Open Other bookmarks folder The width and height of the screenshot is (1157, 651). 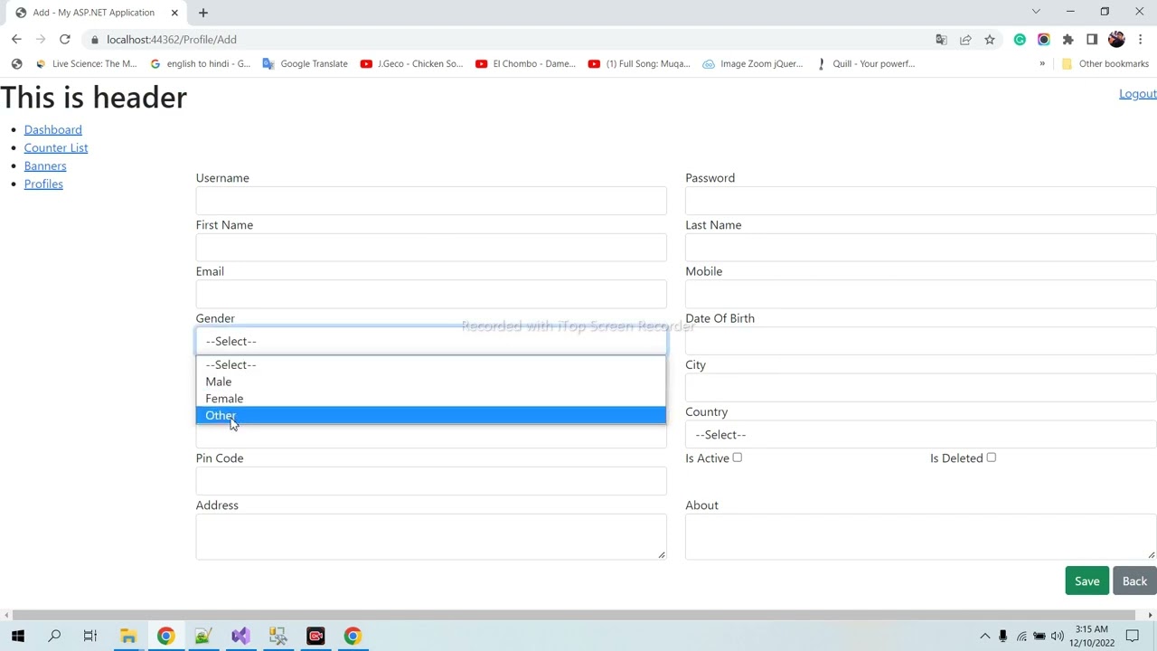(1105, 64)
